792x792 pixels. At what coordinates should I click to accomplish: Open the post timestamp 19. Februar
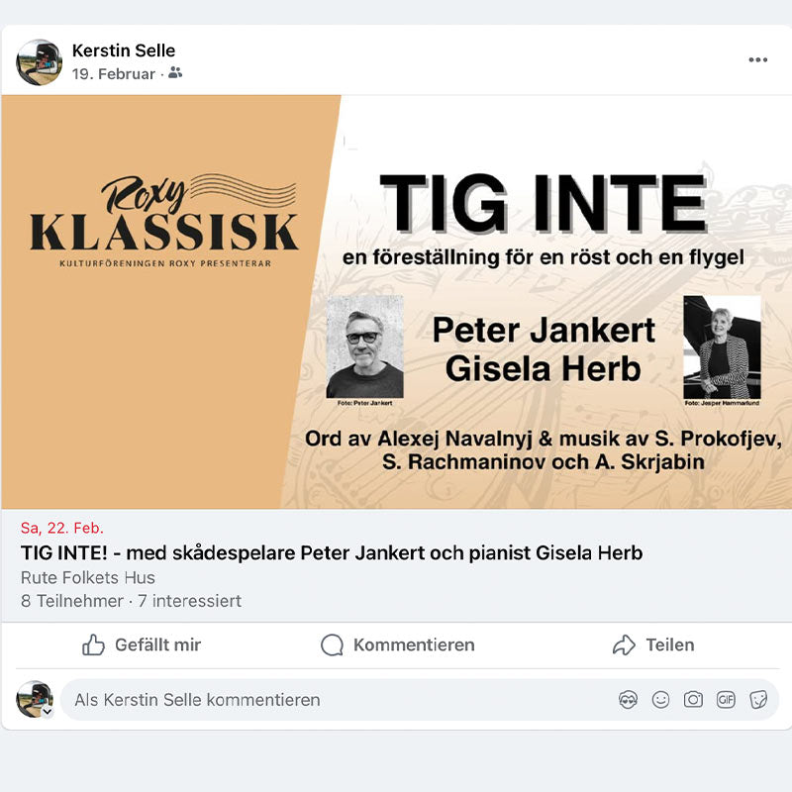[114, 74]
